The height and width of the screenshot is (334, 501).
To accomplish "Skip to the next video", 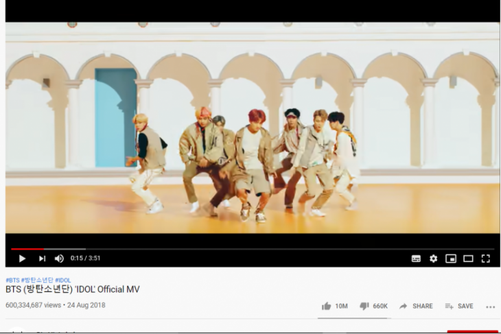I will (42, 259).
